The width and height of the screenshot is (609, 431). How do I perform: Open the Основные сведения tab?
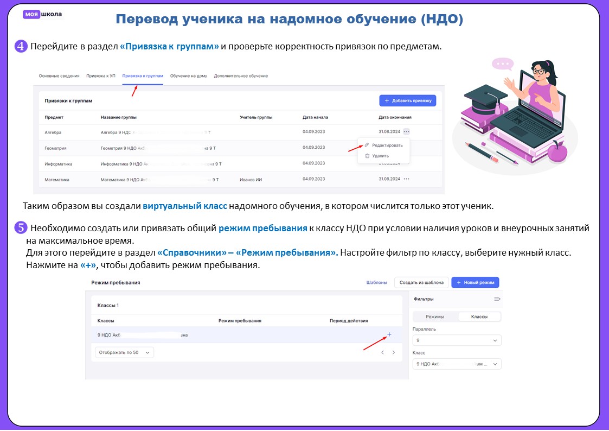click(x=59, y=76)
